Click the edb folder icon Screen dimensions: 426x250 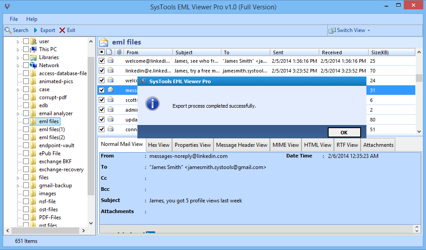(33, 105)
